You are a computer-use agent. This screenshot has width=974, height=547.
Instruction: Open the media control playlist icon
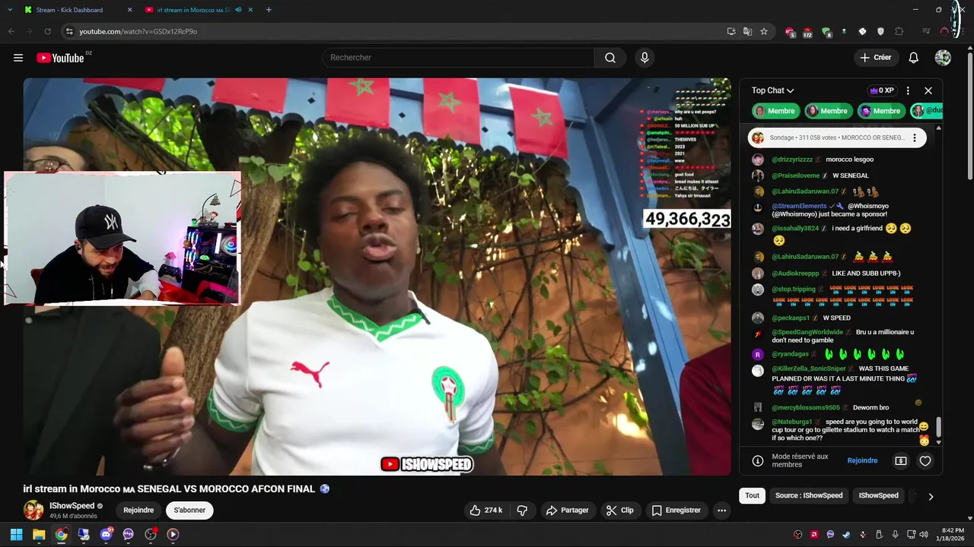click(x=926, y=31)
